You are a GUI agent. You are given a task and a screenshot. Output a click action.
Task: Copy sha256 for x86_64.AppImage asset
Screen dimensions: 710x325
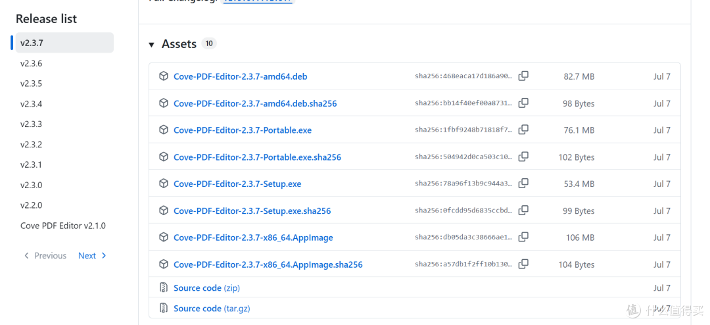pyautogui.click(x=523, y=237)
